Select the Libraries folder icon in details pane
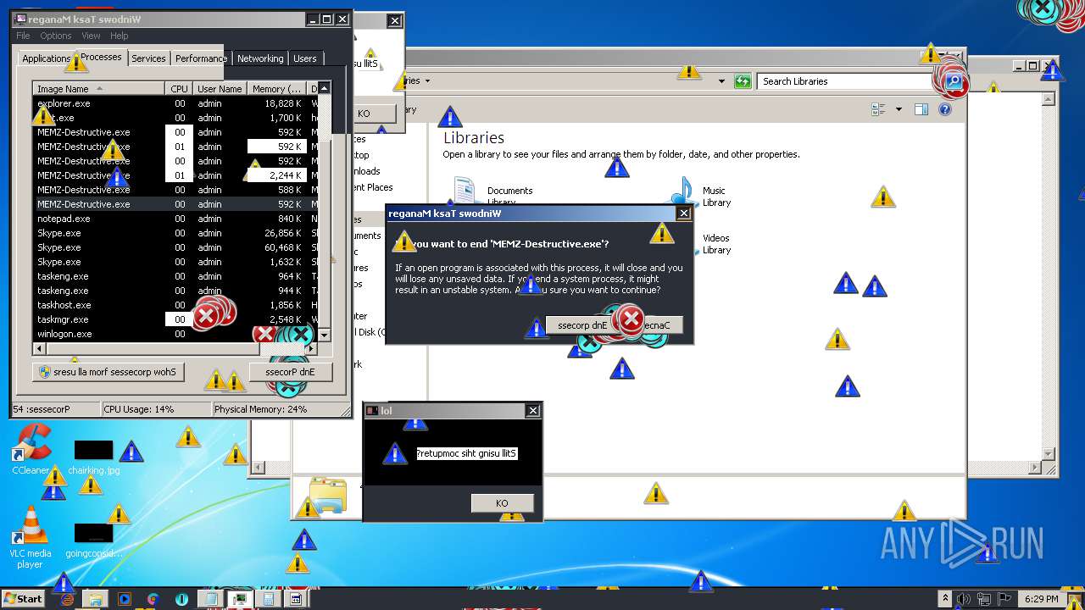This screenshot has width=1085, height=610. tap(328, 496)
